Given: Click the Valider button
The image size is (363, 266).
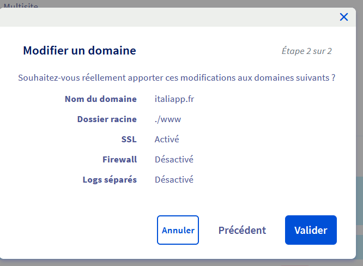Looking at the screenshot, I should 311,230.
